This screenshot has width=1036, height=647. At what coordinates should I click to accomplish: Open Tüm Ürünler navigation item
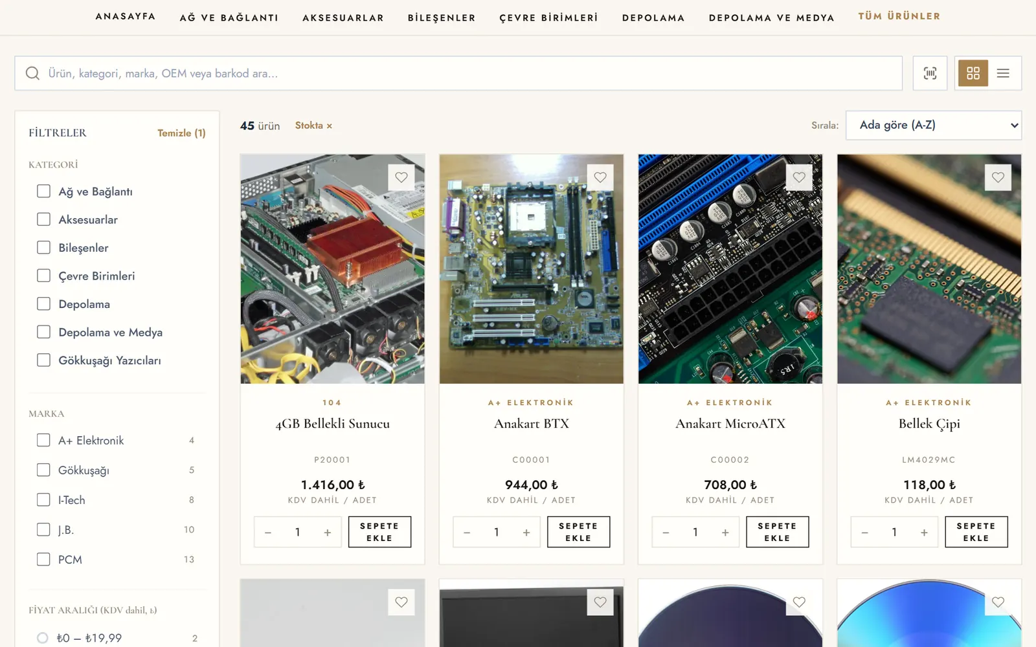point(899,16)
